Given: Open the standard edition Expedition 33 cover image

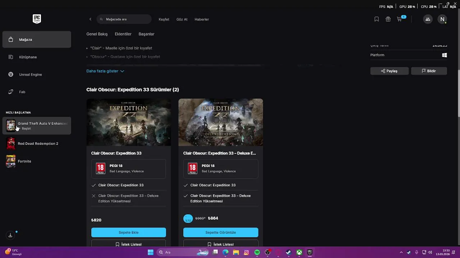Looking at the screenshot, I should pos(129,122).
